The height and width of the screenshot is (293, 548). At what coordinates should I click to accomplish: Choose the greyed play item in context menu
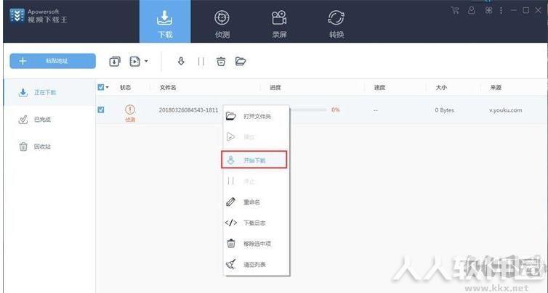click(256, 137)
